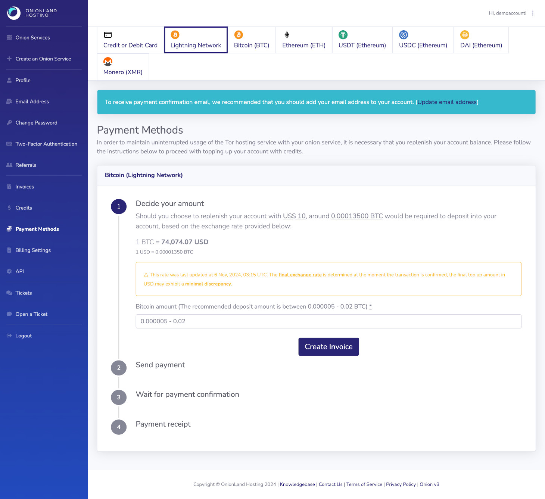Click the Hi, demoaccount! greeting

coord(507,13)
